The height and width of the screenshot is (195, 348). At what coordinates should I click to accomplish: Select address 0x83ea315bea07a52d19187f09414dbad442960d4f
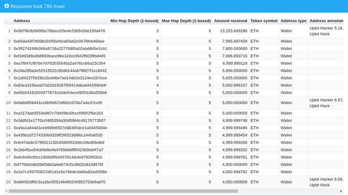60,85
